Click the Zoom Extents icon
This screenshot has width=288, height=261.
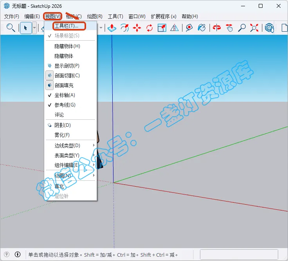tap(254, 28)
